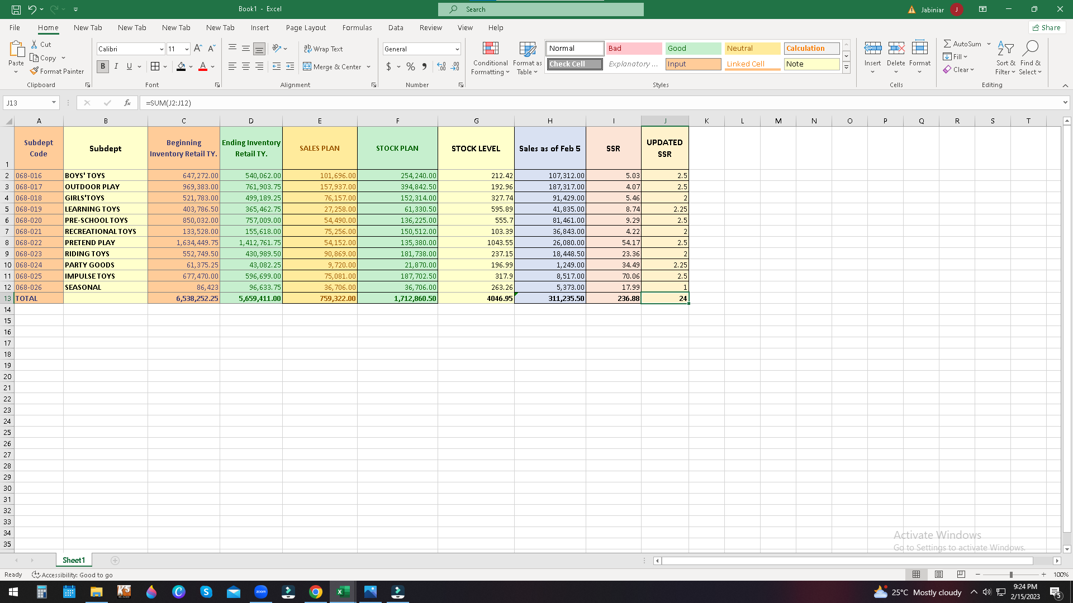Image resolution: width=1073 pixels, height=603 pixels.
Task: Open Format as Table gallery
Action: tap(527, 58)
